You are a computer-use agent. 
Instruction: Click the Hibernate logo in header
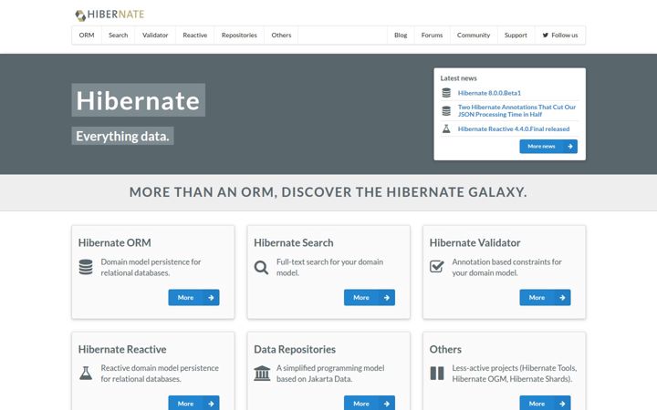pos(109,15)
